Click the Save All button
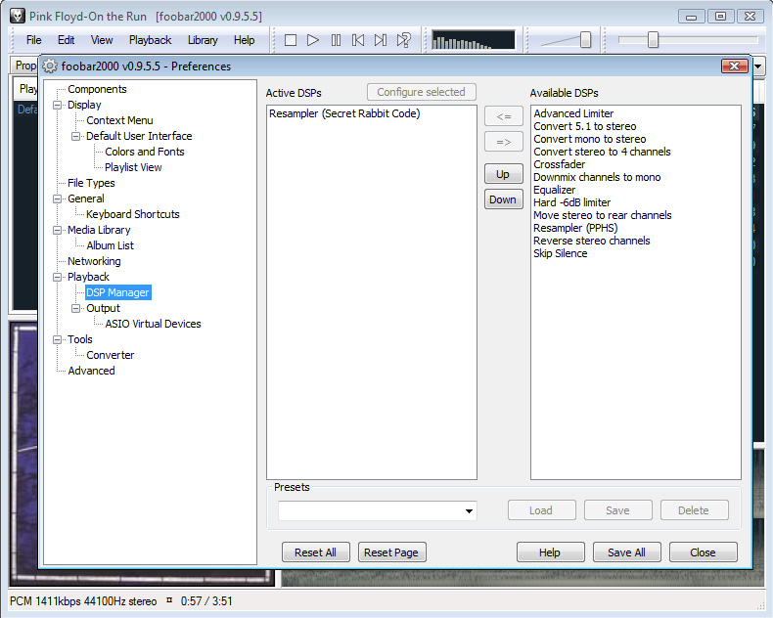This screenshot has width=773, height=618. point(626,552)
